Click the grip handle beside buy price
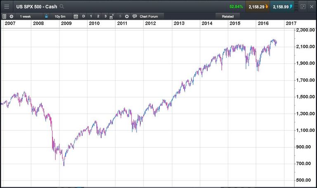 click(296, 7)
